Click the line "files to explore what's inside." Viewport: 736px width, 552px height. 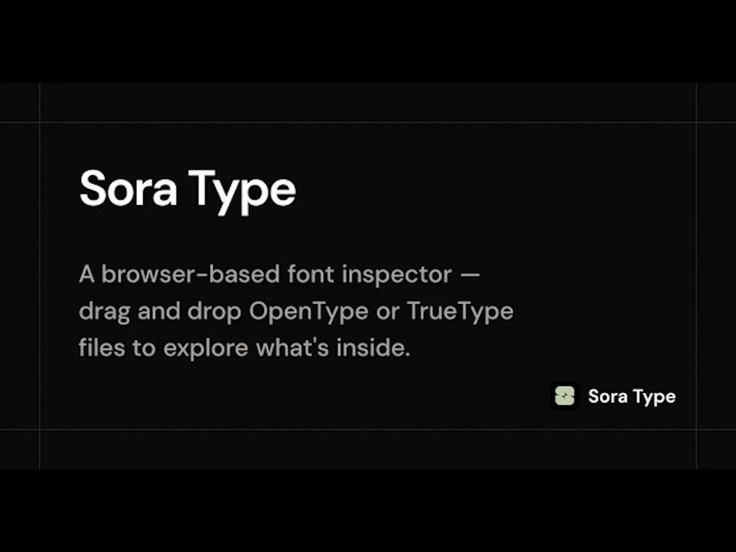(x=244, y=348)
